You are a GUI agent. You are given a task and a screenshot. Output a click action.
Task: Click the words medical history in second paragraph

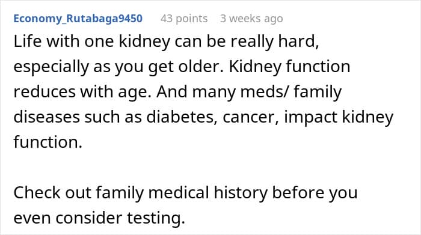click(x=208, y=193)
